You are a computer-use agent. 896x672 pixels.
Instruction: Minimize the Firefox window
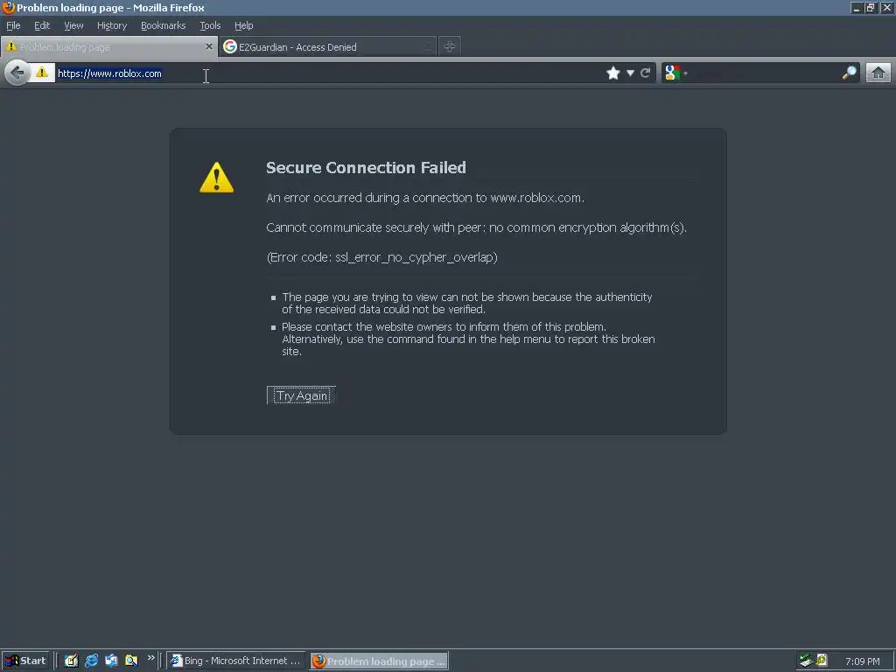point(856,7)
